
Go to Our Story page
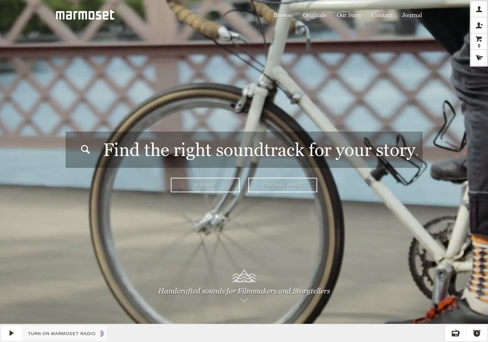349,15
